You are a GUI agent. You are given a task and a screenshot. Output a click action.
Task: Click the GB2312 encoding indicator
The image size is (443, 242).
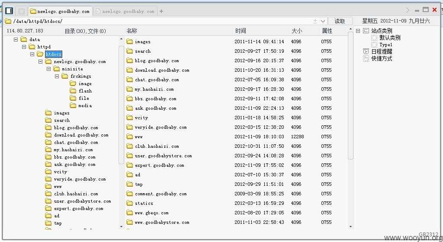428,234
